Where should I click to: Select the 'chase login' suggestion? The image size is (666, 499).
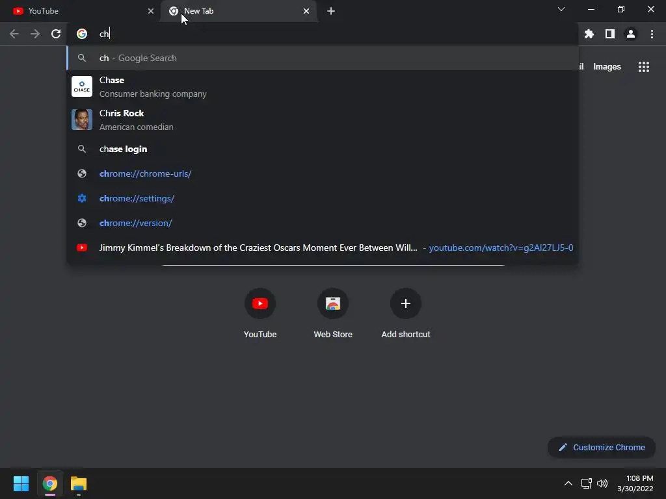323,149
